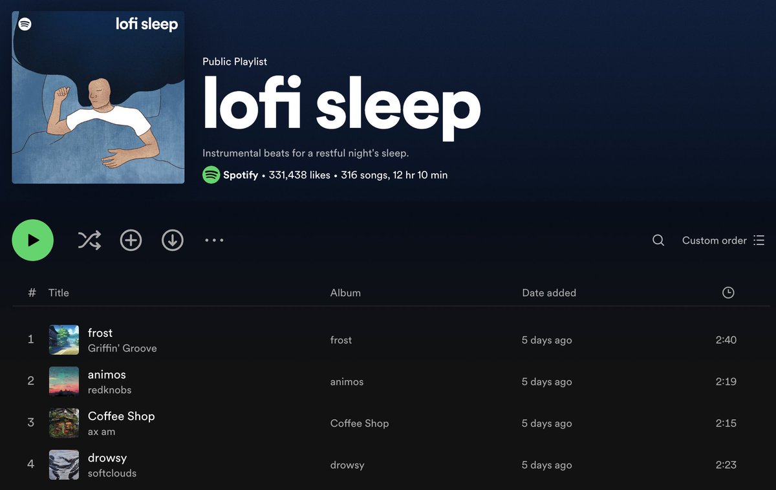Add playlist to Your Library
Viewport: 776px width, 490px height.
click(131, 240)
